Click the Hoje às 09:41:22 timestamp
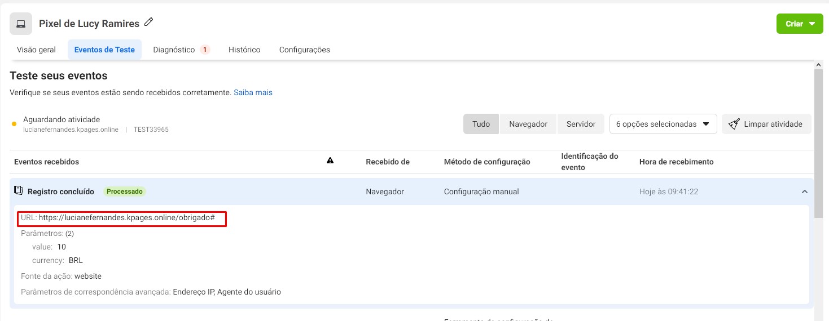 point(669,191)
